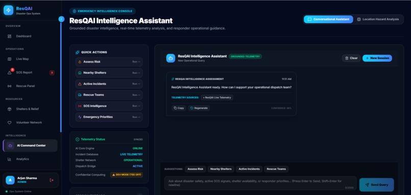
Task: Click the Dispatch Bridge ACTIVE status
Action: pyautogui.click(x=138, y=166)
